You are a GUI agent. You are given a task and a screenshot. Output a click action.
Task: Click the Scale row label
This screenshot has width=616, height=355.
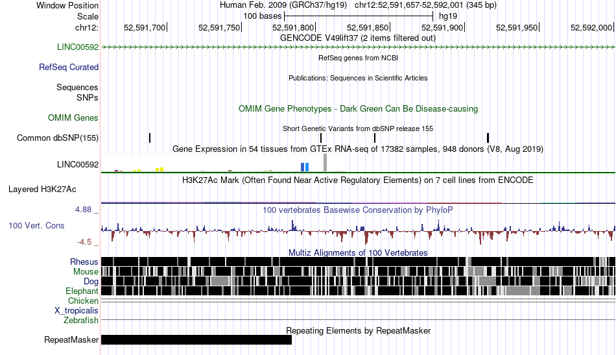coord(88,16)
